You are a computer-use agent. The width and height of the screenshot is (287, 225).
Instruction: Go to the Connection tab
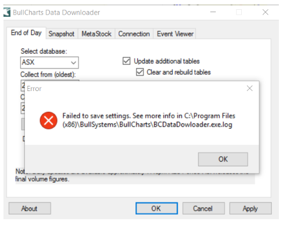pyautogui.click(x=134, y=34)
